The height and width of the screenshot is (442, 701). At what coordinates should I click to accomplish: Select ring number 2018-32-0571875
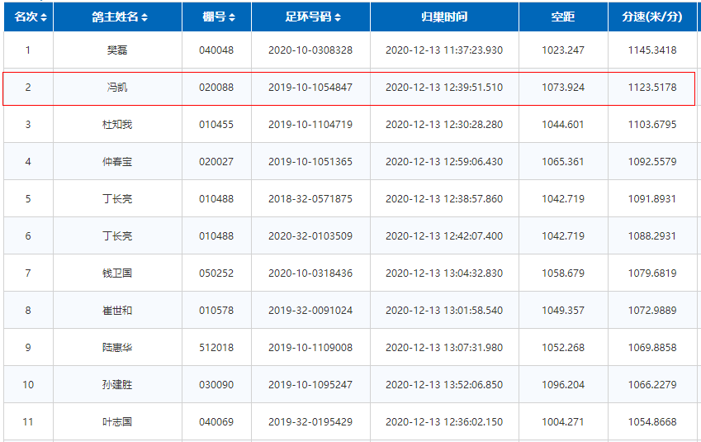310,198
